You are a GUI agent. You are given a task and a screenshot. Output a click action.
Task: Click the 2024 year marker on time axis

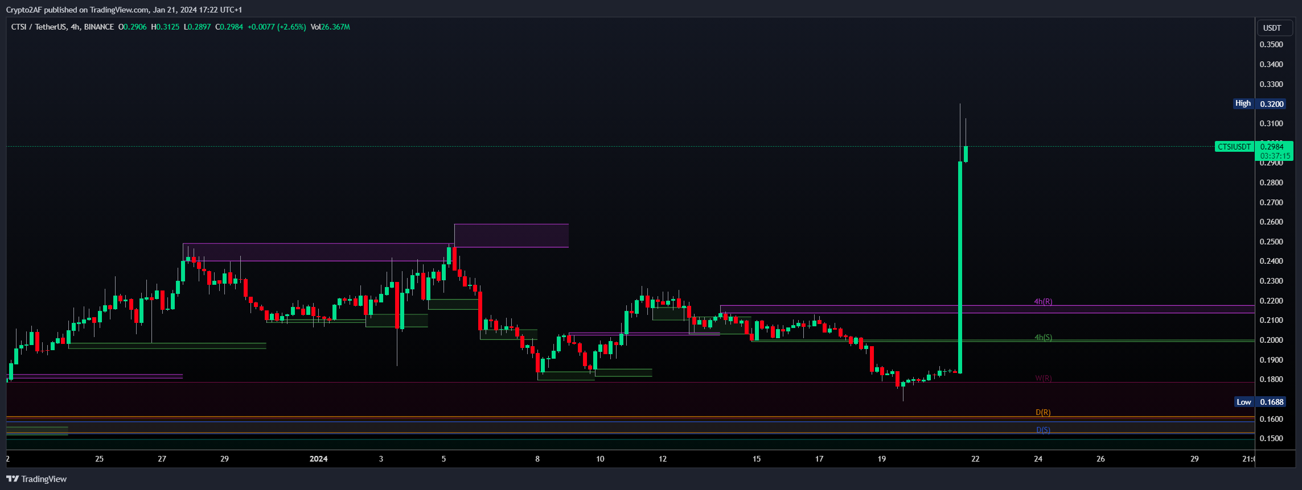tap(318, 459)
